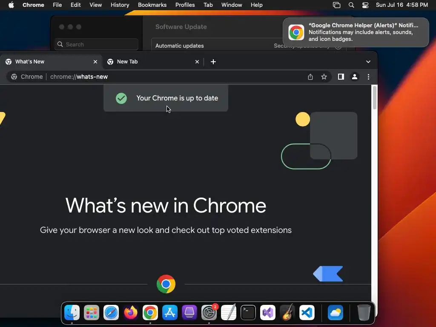
Task: Launch Safari from the dock
Action: coord(111,313)
